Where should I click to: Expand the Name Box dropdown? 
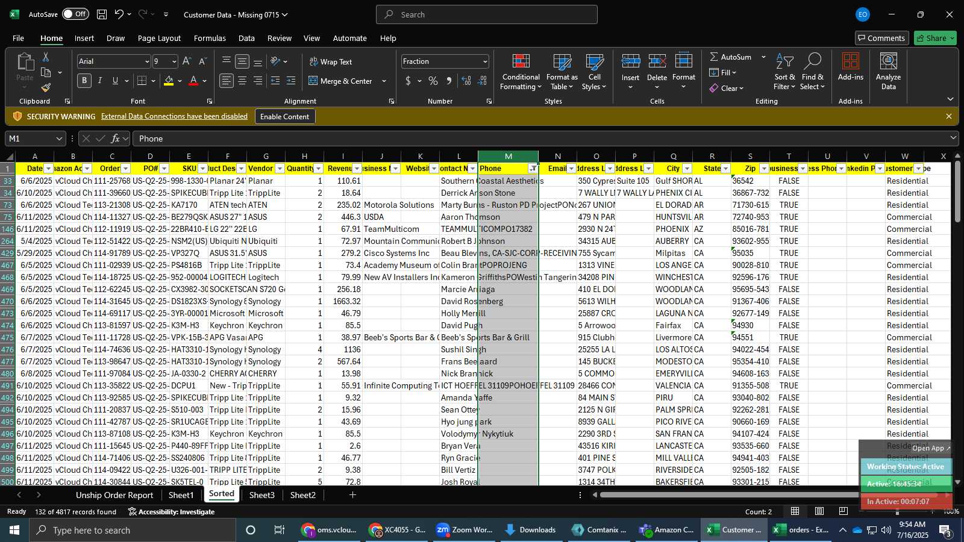pyautogui.click(x=58, y=139)
